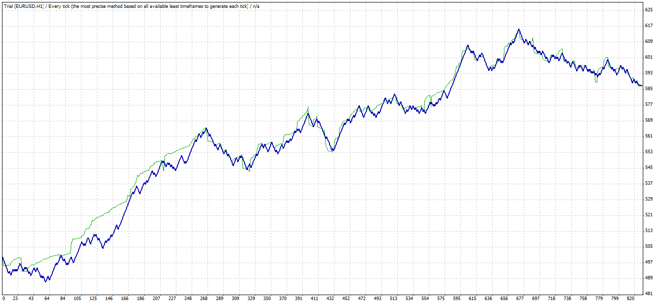Select the '779' horizontal axis label

tap(599, 299)
